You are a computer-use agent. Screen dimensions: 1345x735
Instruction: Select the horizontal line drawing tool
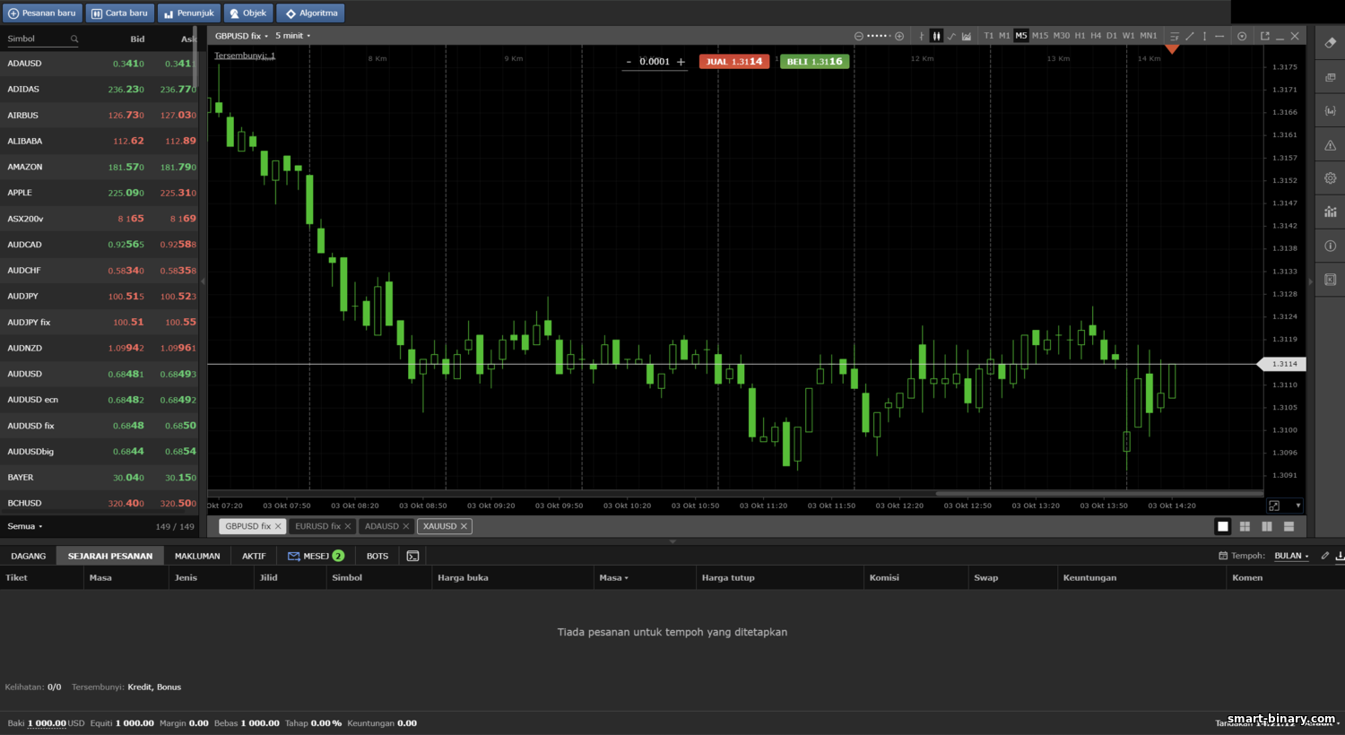tap(1219, 36)
